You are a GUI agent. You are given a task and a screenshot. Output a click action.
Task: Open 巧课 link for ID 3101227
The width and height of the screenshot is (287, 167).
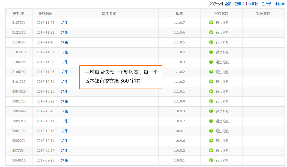pyautogui.click(x=64, y=82)
